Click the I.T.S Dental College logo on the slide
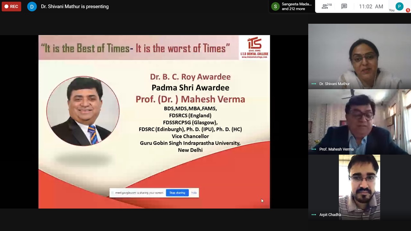Screen dimensions: 411x231 click(254, 47)
